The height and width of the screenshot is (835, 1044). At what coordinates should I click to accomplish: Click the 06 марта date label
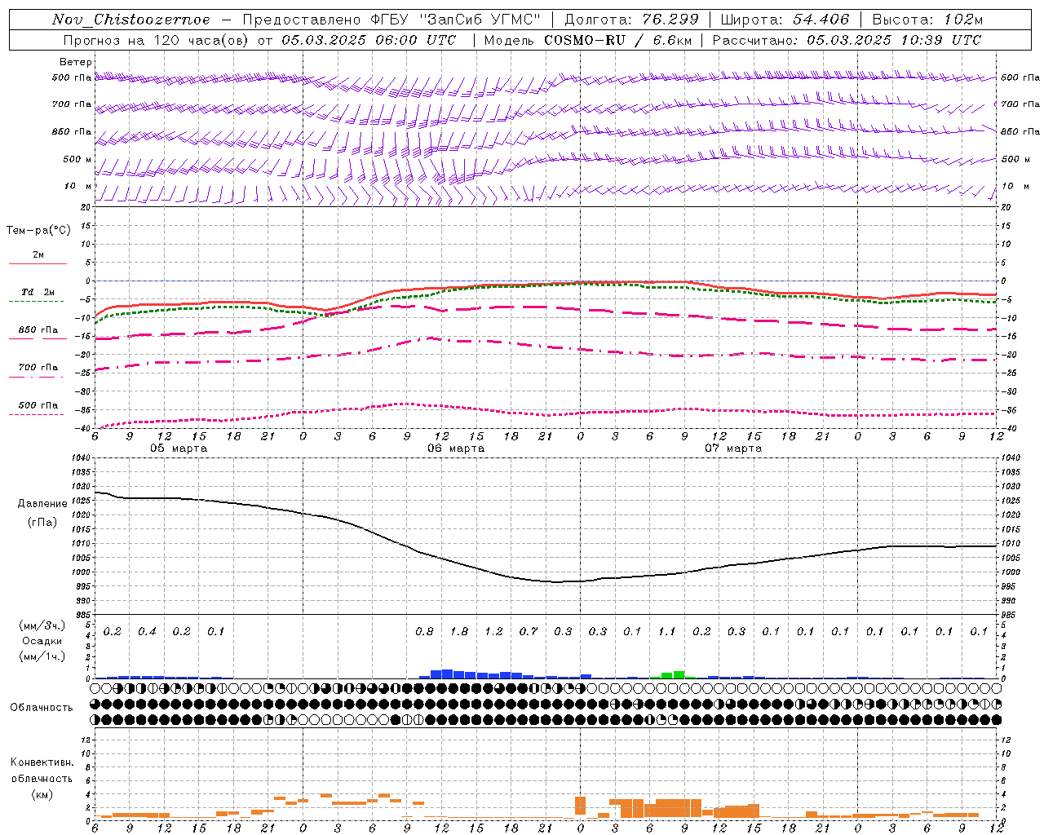[456, 448]
